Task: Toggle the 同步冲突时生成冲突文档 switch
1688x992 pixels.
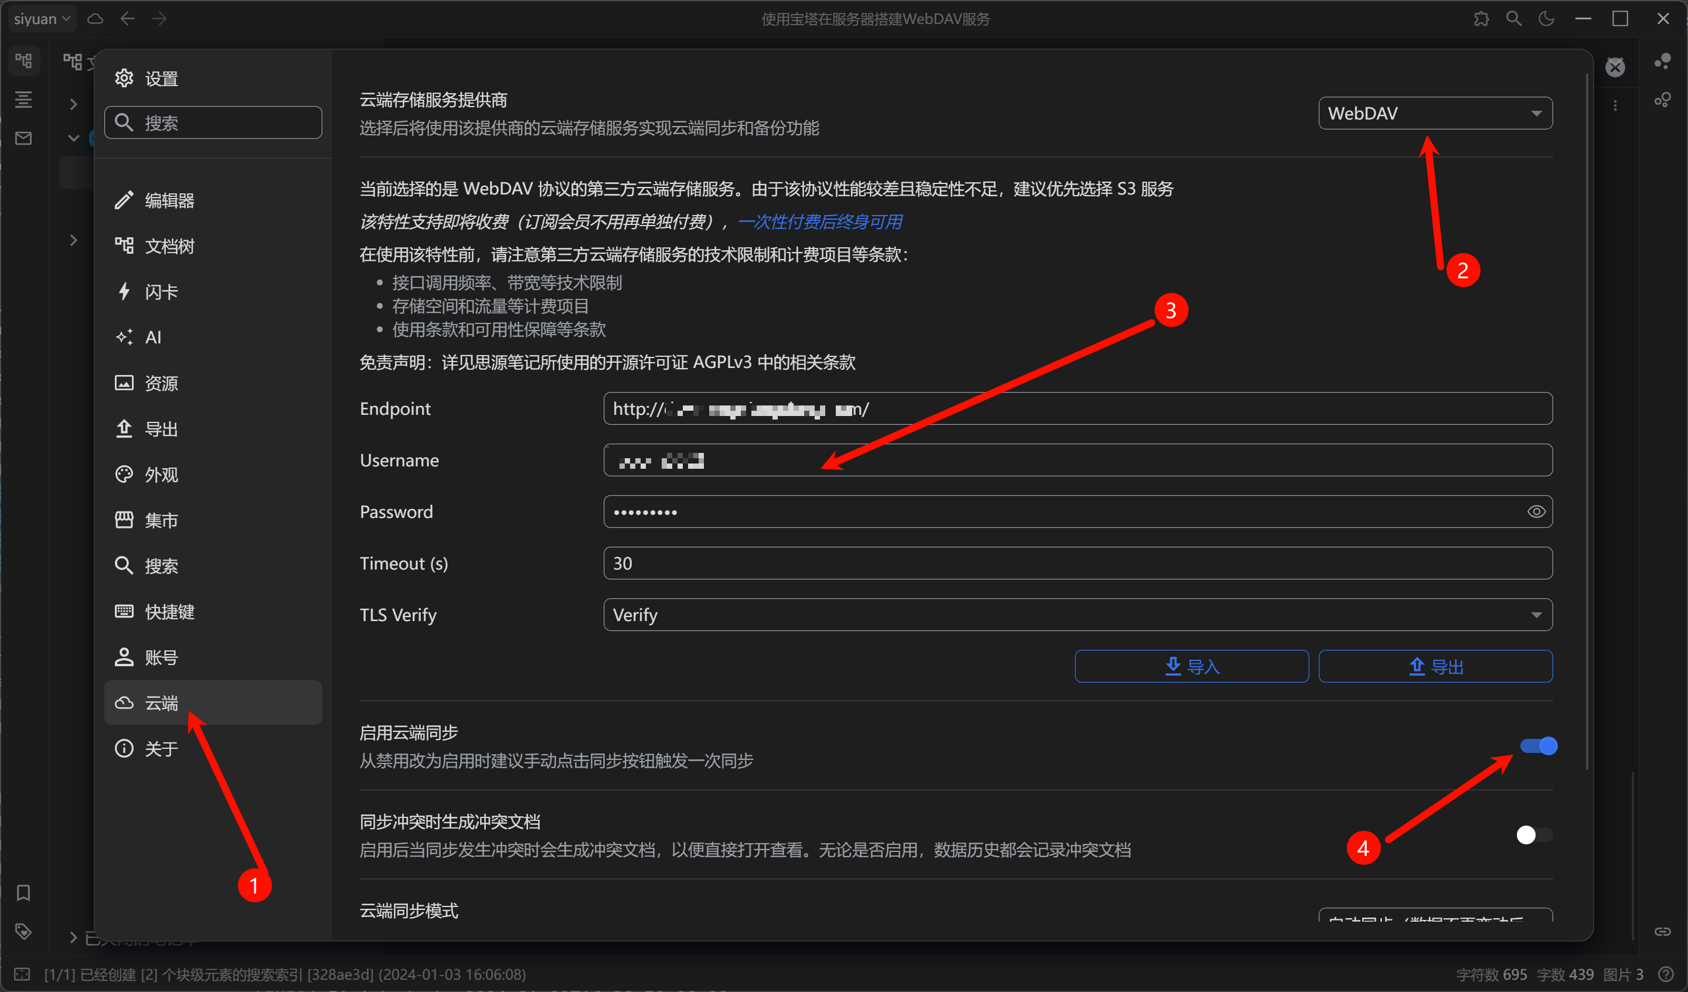Action: pos(1534,834)
